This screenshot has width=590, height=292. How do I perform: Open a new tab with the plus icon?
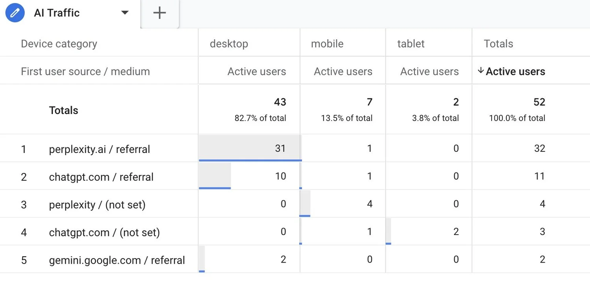[159, 13]
